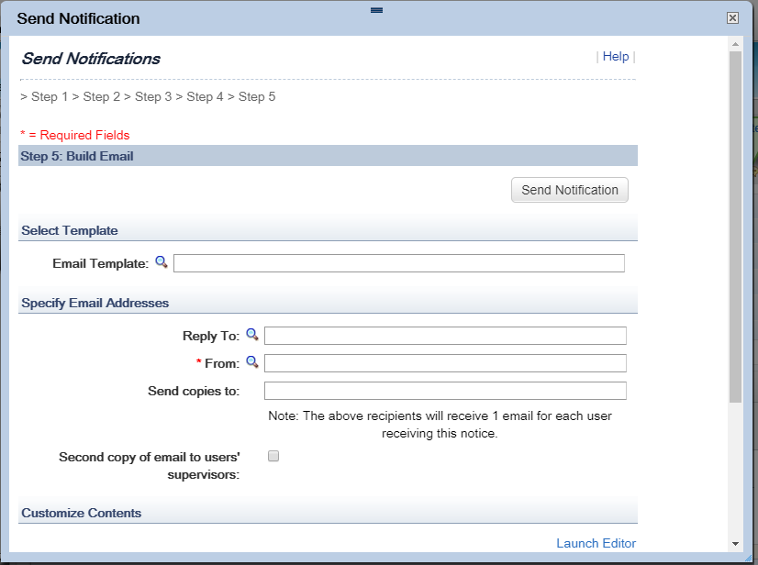Go to Step 2 breadcrumb
This screenshot has height=565, width=758.
click(x=102, y=96)
